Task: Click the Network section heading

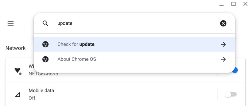Action: click(16, 48)
